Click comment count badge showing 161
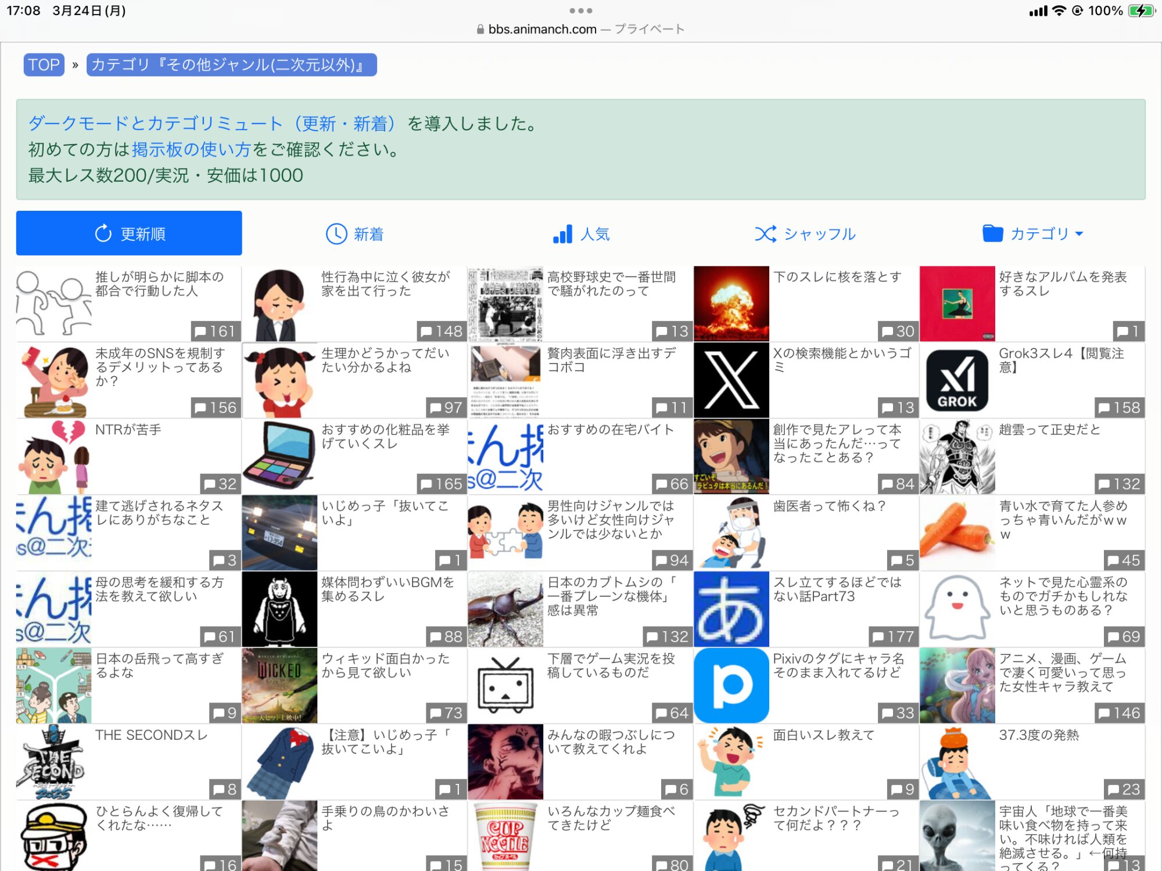1162x871 pixels. coord(216,332)
